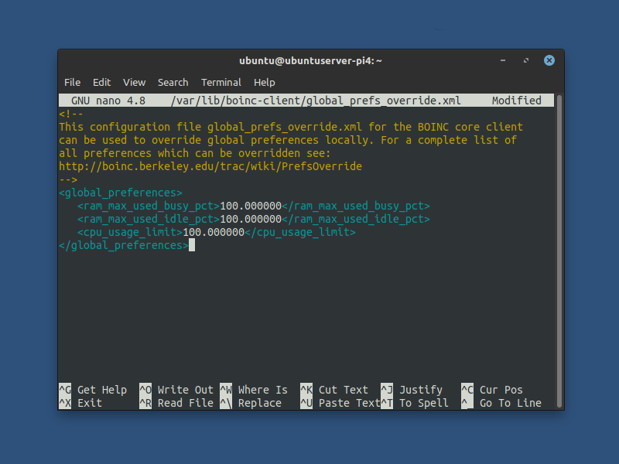Click the opening <global_preferences> tag
This screenshot has width=619, height=464.
[x=121, y=193]
